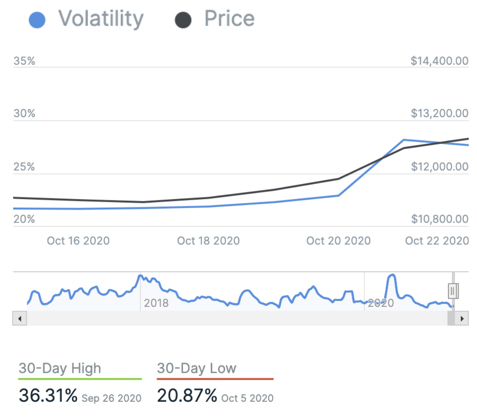Click the navigator scrollbar track

234,318
